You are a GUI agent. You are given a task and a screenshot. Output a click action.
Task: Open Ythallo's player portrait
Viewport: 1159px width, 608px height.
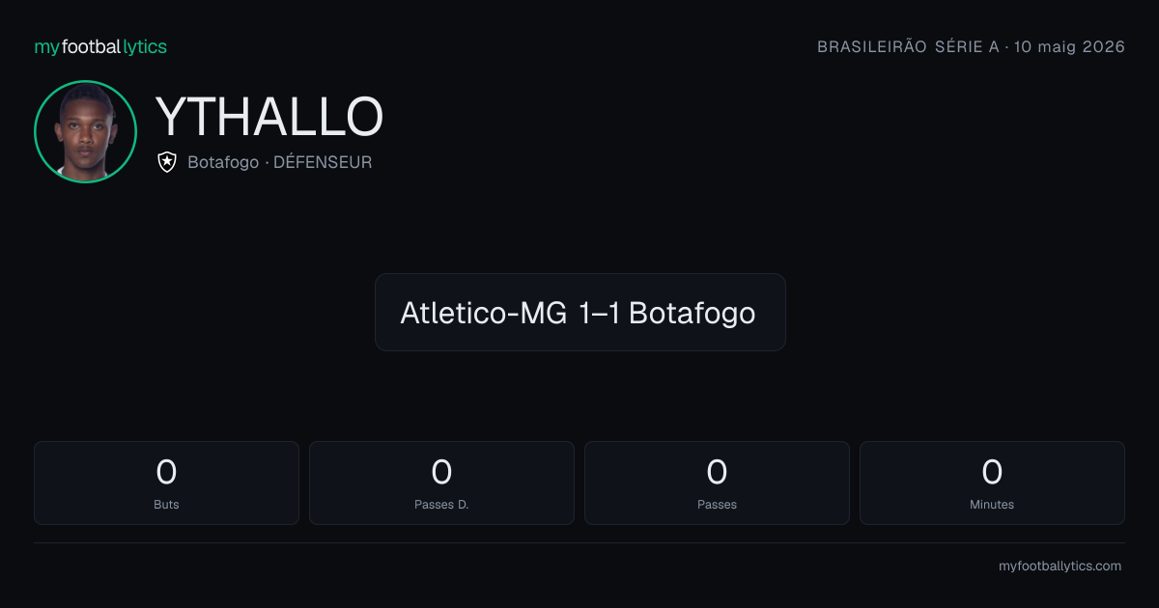pyautogui.click(x=85, y=131)
